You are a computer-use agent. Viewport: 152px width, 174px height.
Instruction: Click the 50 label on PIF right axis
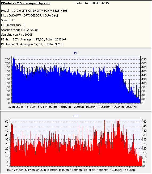point(145,122)
